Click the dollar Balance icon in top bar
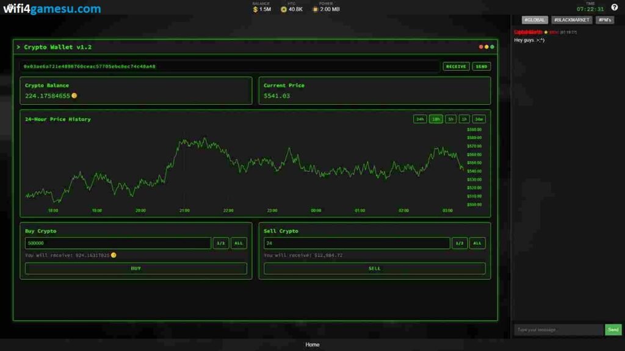The width and height of the screenshot is (625, 351). (x=256, y=9)
